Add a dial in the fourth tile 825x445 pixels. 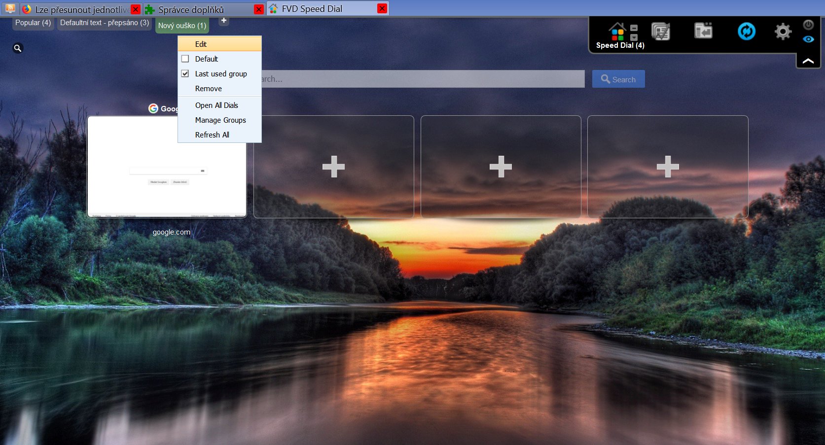tap(668, 167)
